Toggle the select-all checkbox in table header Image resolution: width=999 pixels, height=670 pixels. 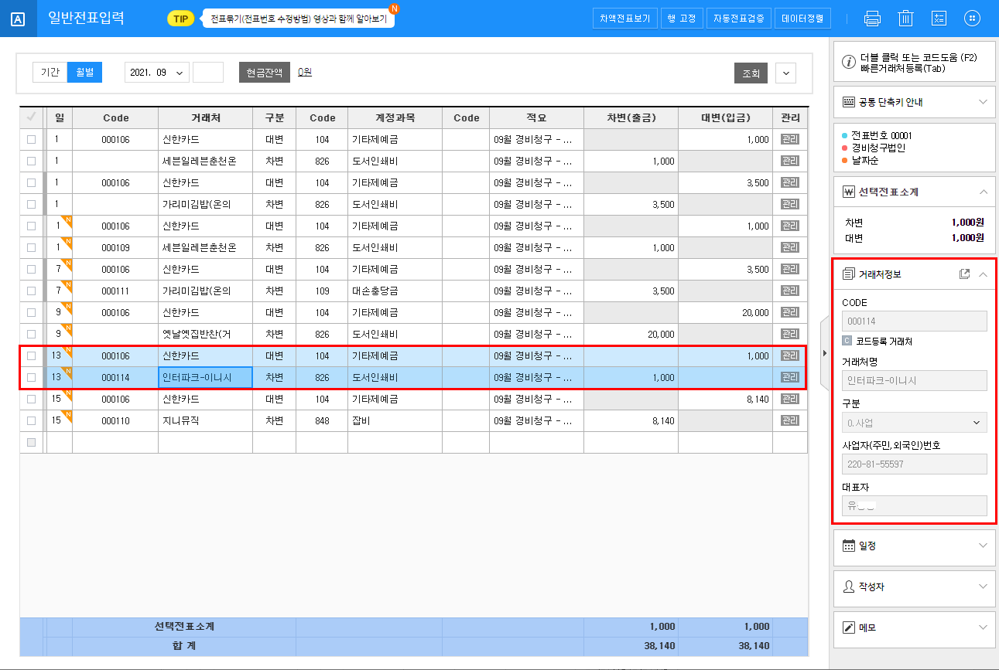(31, 117)
